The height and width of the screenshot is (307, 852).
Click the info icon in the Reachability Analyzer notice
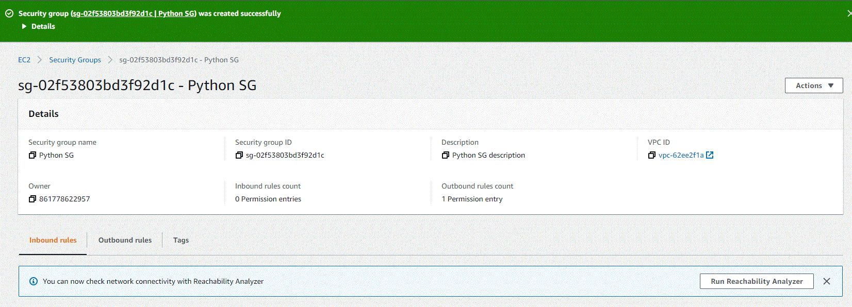(x=34, y=281)
